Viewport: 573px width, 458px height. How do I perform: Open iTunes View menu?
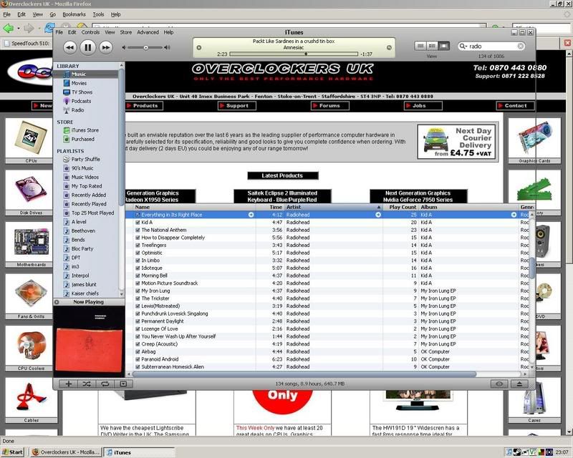110,32
